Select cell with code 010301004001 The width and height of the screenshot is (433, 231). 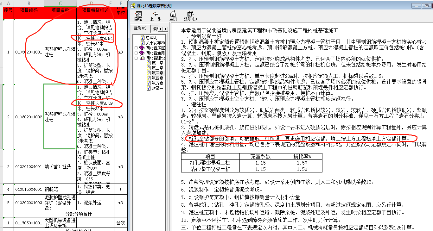click(x=29, y=166)
